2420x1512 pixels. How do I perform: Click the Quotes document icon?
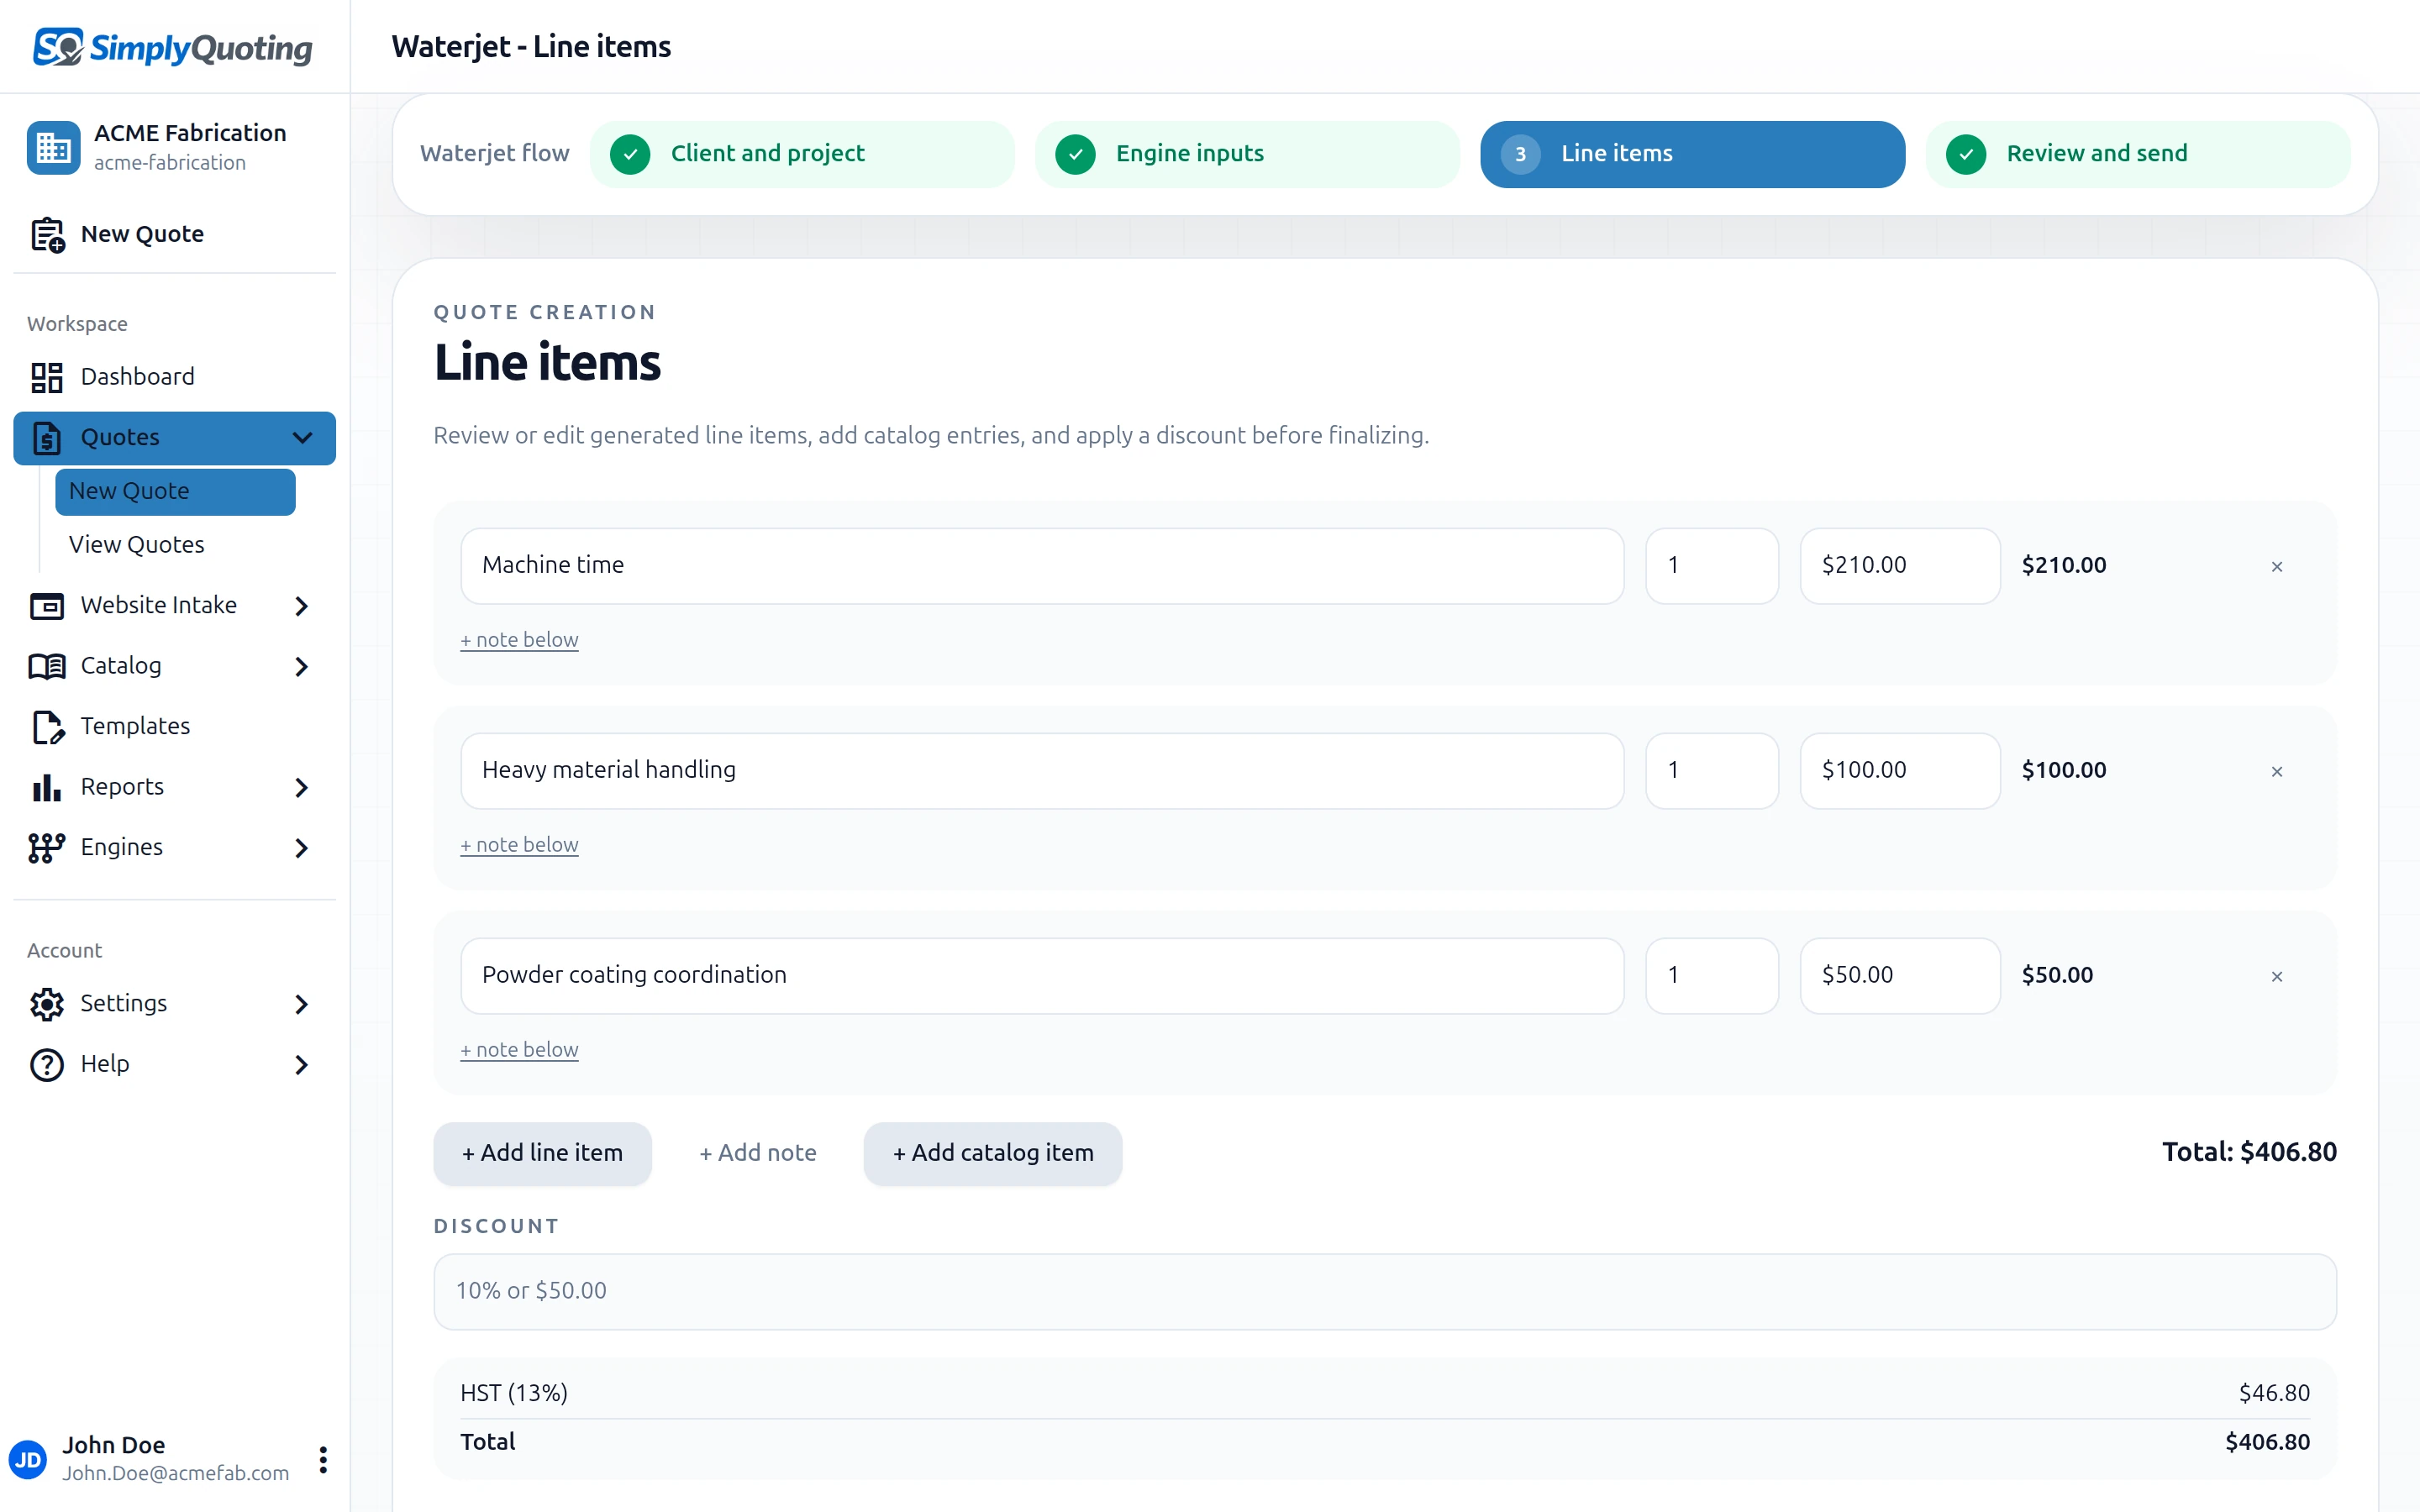pyautogui.click(x=47, y=438)
